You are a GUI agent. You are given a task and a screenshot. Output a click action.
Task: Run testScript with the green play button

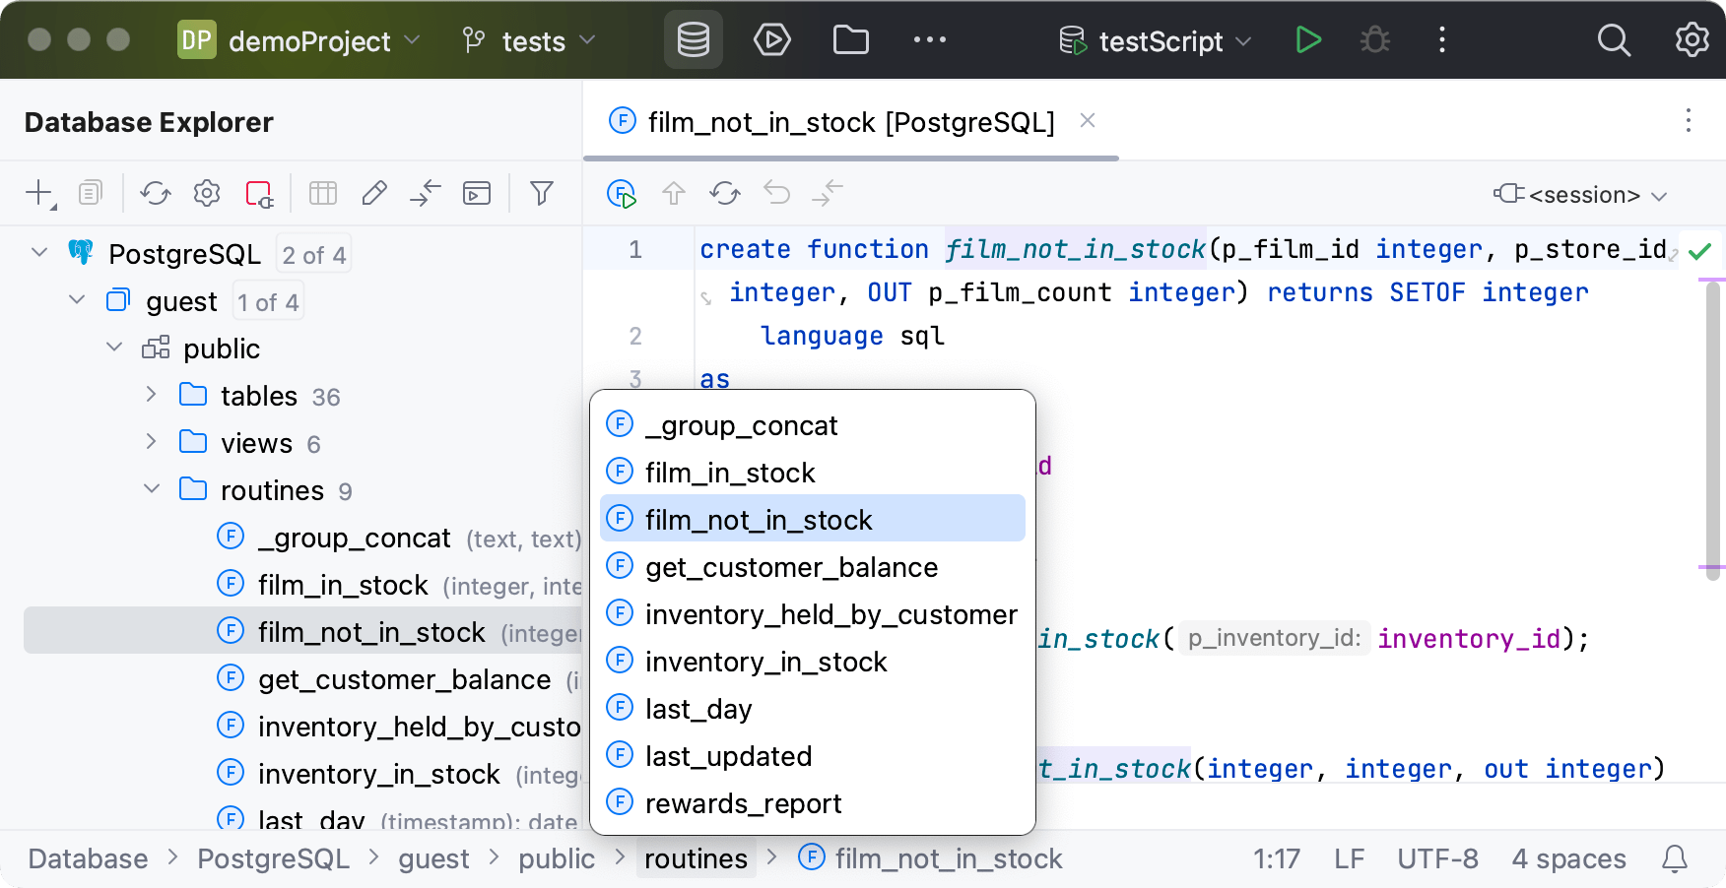click(1307, 40)
